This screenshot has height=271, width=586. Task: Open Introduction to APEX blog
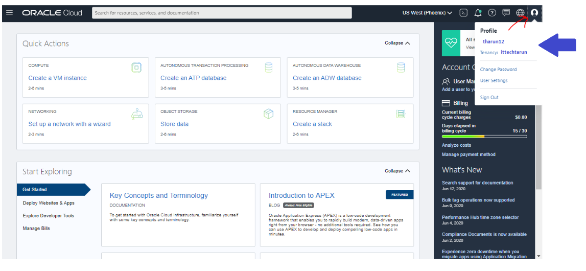point(301,195)
